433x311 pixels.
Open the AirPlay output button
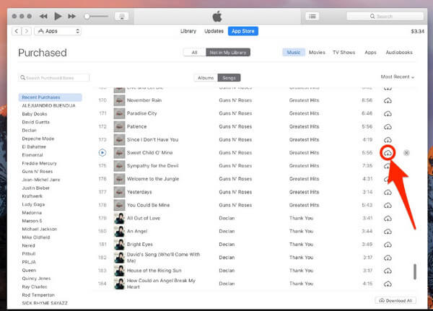[x=121, y=17]
